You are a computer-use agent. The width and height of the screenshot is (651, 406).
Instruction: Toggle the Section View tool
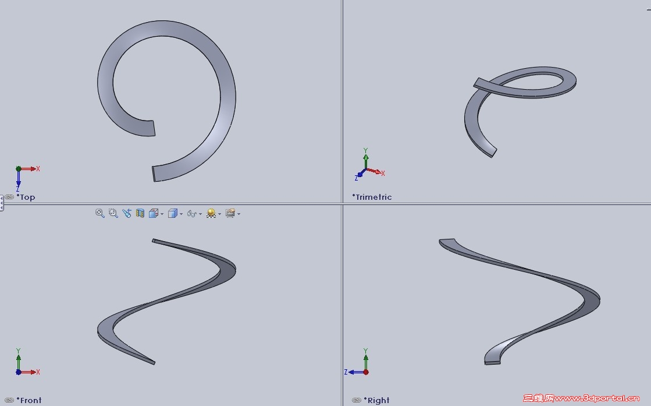click(140, 213)
